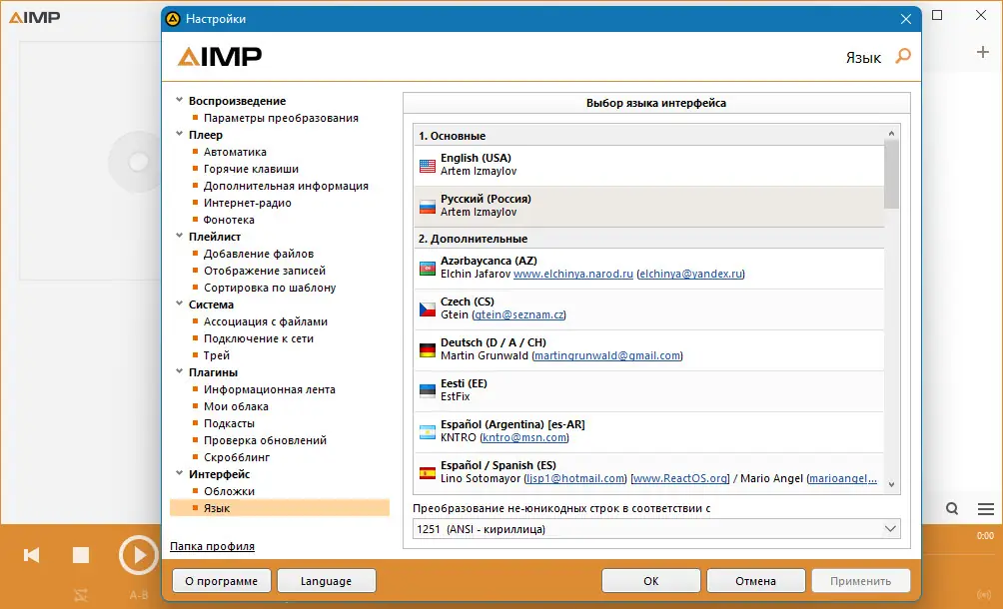Click the USA flag icon

click(428, 166)
